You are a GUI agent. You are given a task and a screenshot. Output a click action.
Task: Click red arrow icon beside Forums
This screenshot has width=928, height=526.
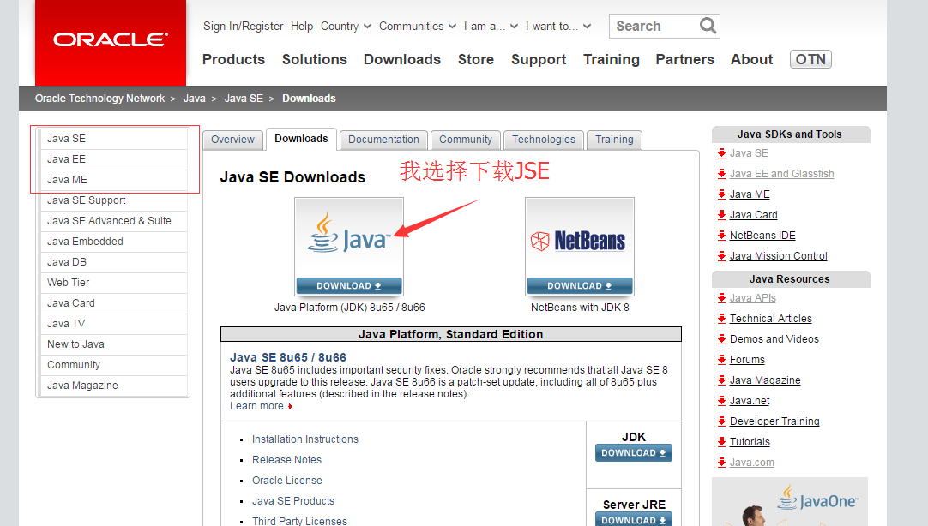point(721,359)
